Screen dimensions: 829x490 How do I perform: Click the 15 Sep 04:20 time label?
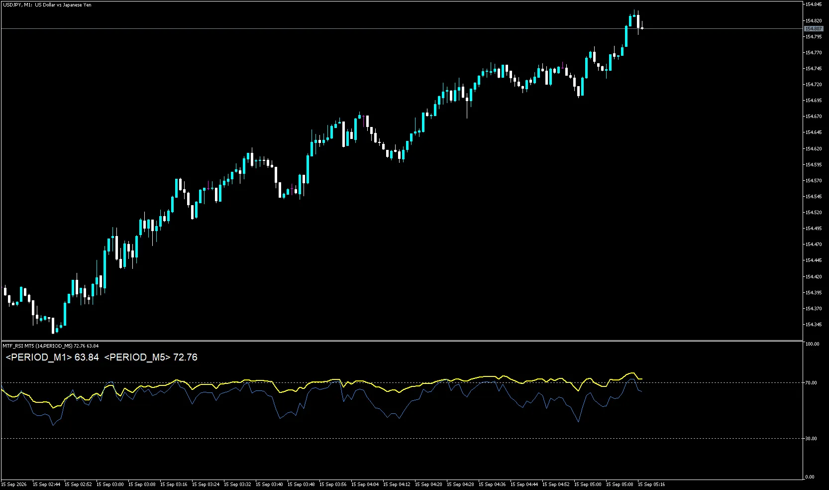coord(428,485)
